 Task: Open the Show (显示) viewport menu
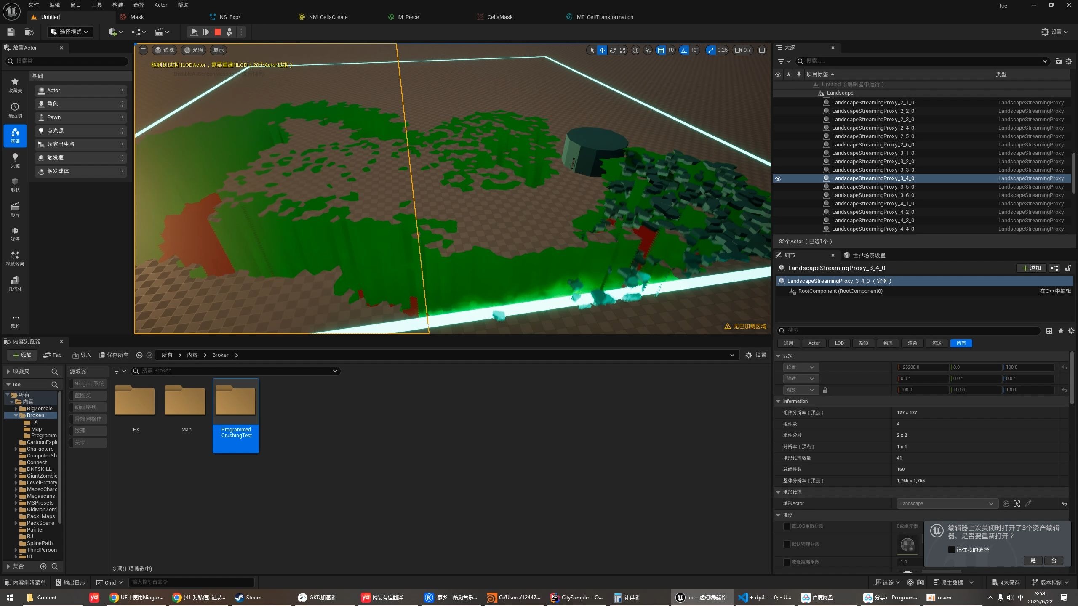219,50
